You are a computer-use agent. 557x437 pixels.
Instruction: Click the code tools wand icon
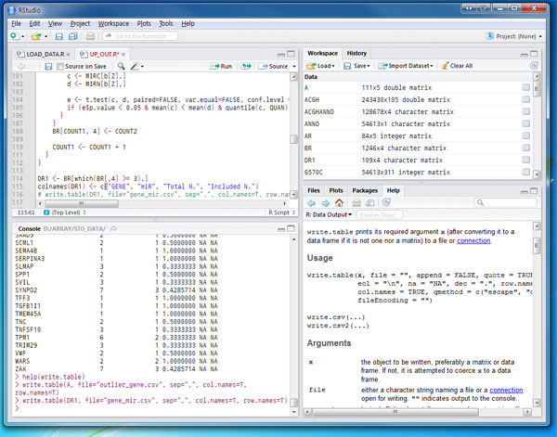[x=135, y=66]
